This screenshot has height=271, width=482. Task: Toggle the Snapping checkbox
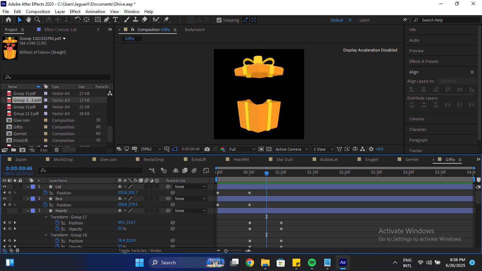(x=219, y=20)
